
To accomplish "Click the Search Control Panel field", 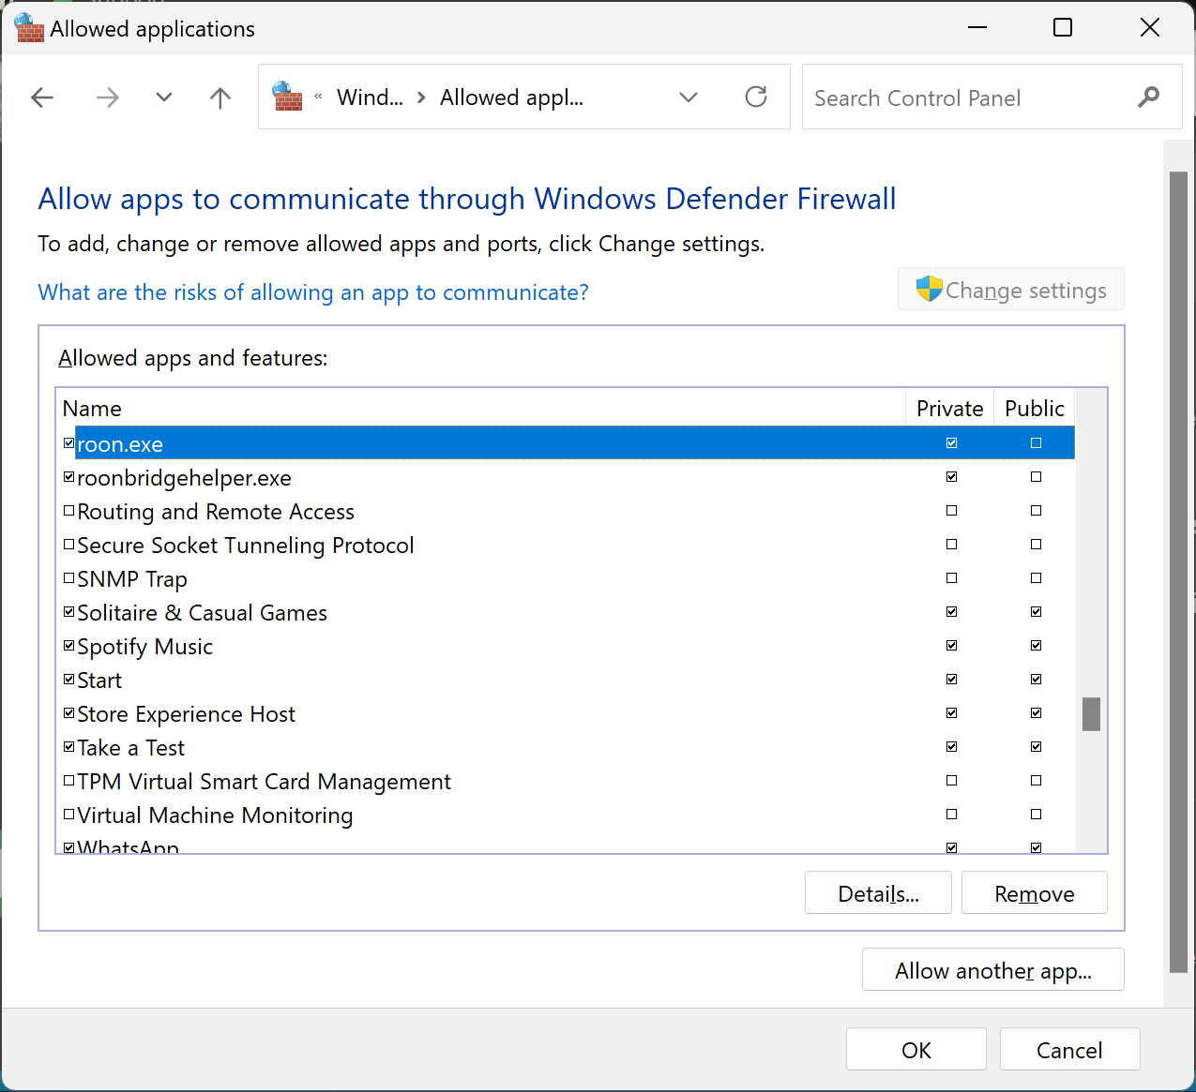I will tap(992, 97).
